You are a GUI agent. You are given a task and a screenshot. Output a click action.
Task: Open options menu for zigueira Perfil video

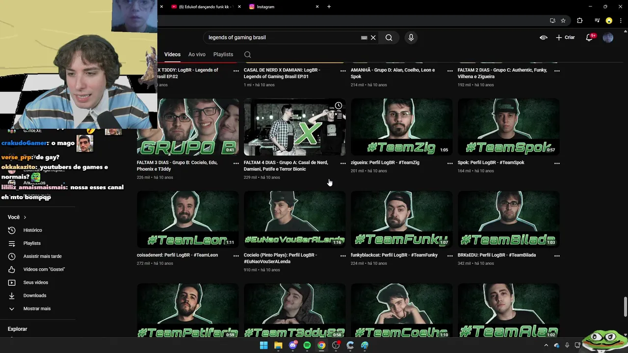450,163
